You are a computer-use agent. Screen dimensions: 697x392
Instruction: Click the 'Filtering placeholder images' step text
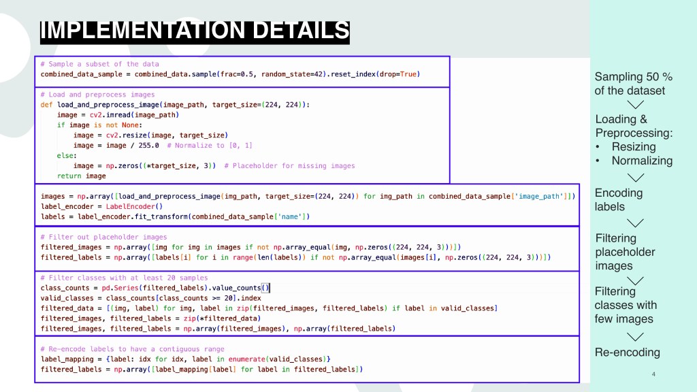625,252
